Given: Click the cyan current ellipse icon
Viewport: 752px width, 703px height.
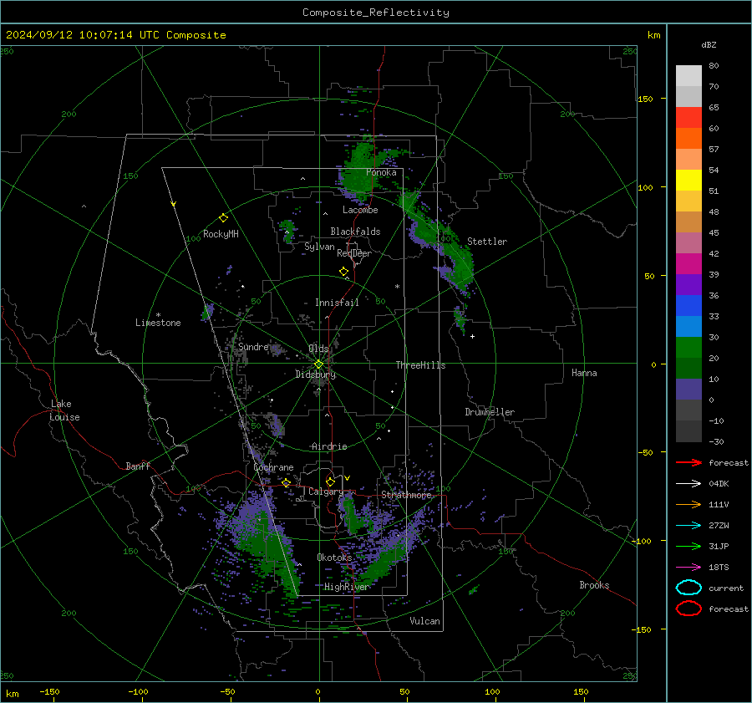Looking at the screenshot, I should tap(688, 588).
